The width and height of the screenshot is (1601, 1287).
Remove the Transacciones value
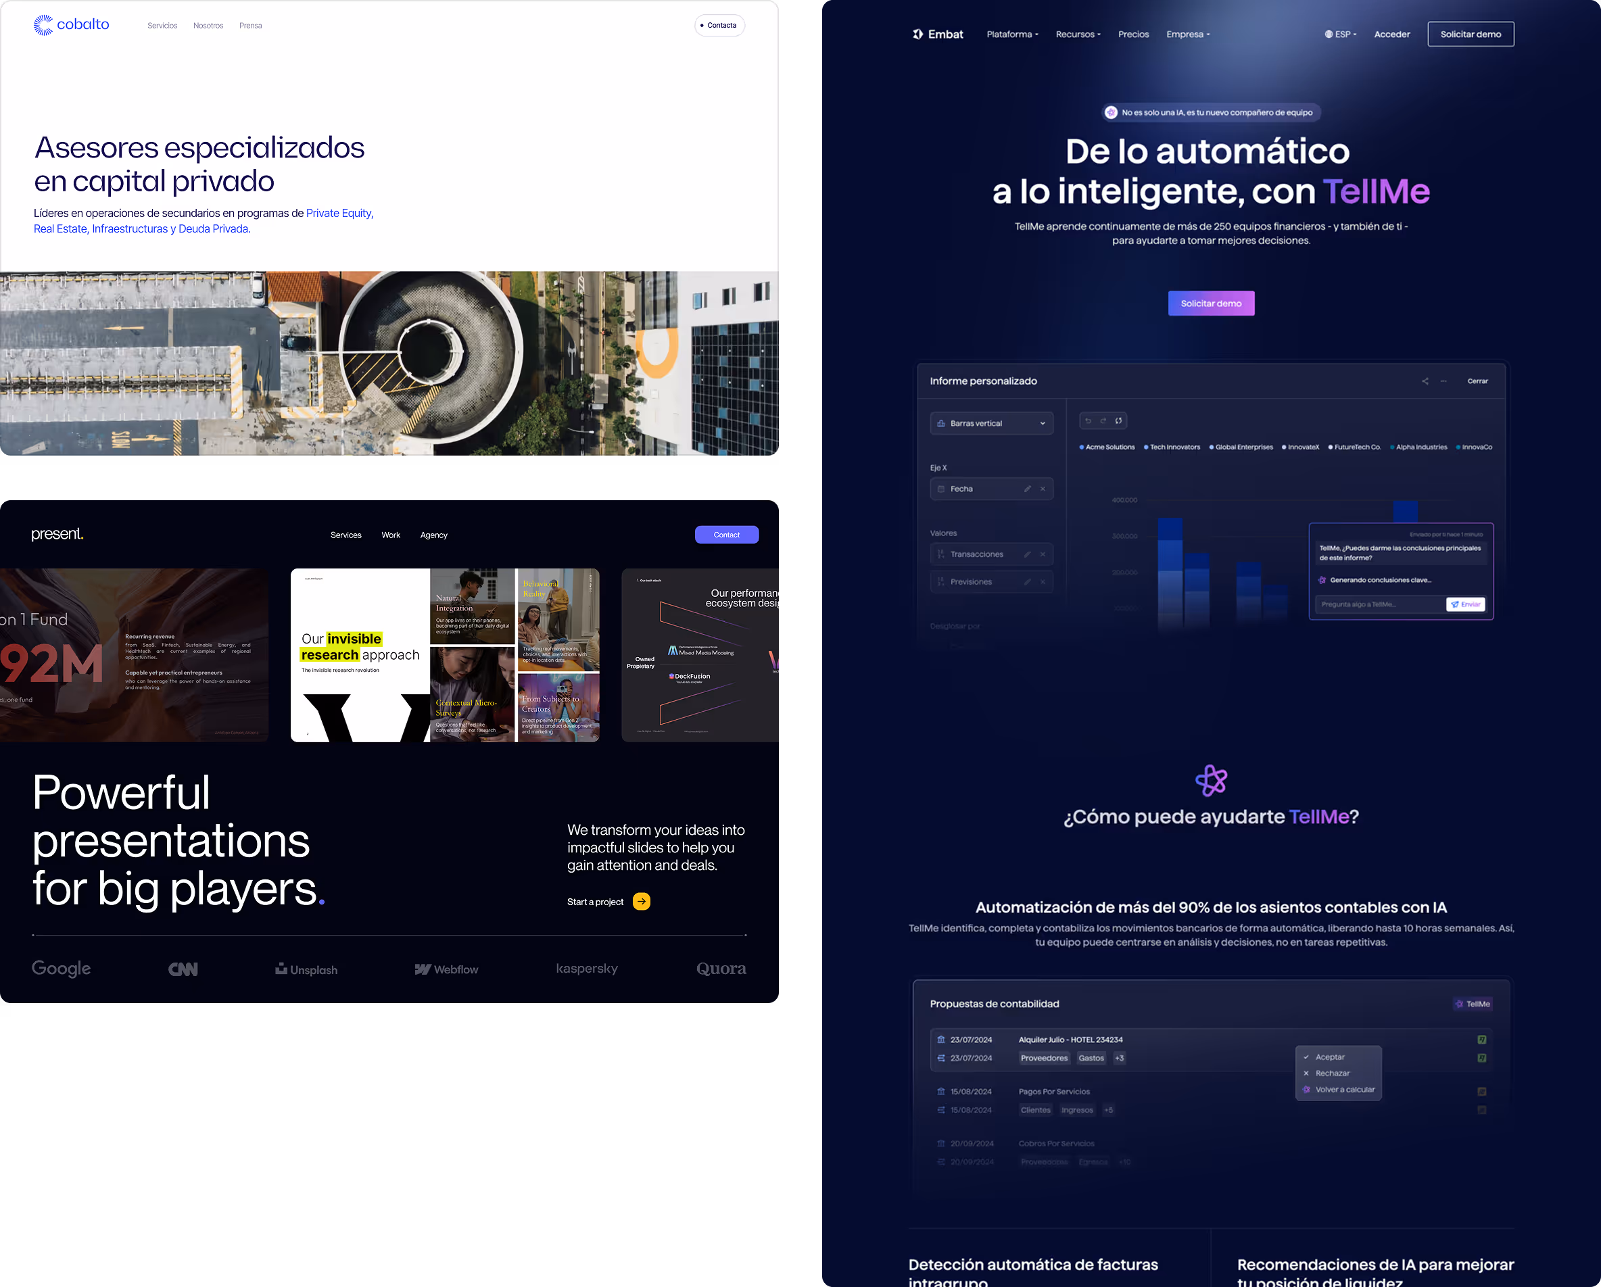1043,554
